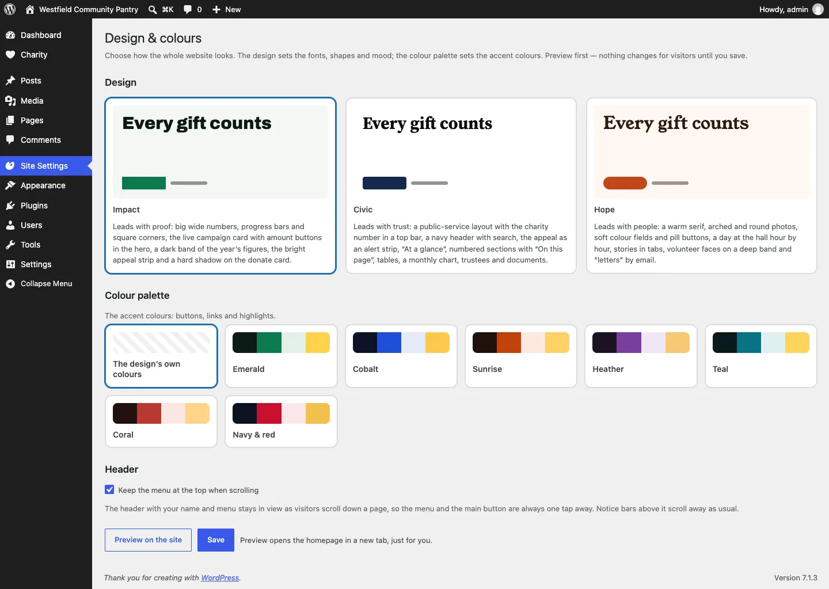Click the plus icon next to New
This screenshot has height=589, width=829.
point(216,9)
